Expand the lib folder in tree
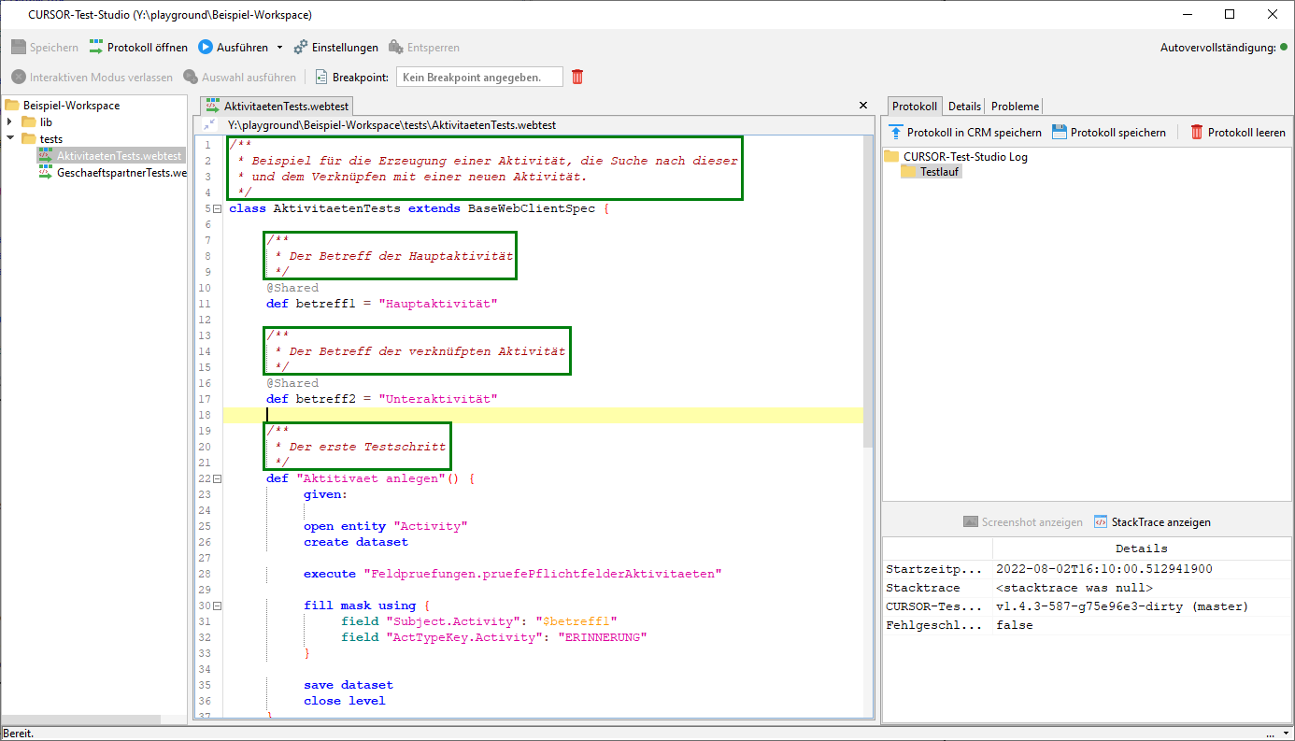The image size is (1295, 741). tap(10, 122)
